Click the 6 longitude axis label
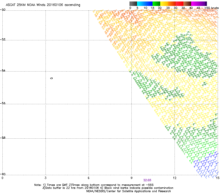Viewport: 220px width, 193px height. coord(89,178)
